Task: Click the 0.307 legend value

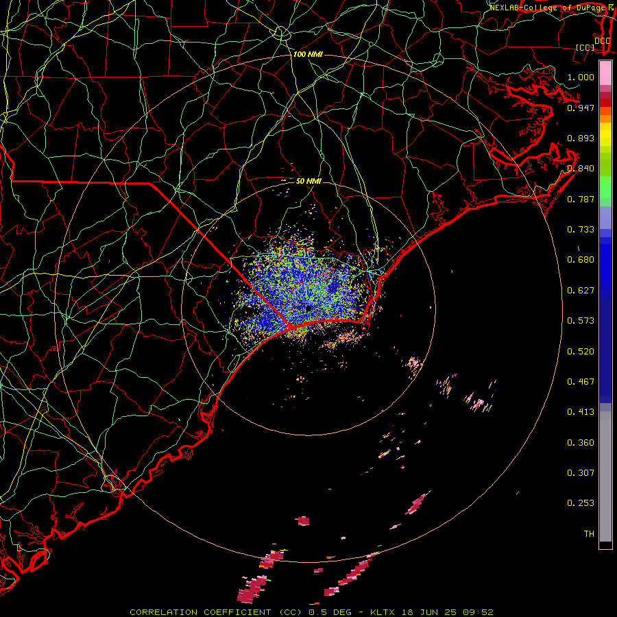Action: [581, 473]
